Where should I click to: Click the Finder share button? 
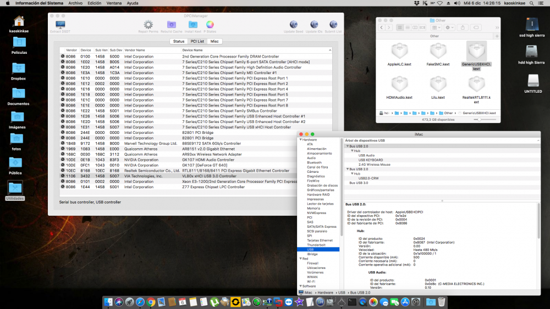tap(463, 27)
